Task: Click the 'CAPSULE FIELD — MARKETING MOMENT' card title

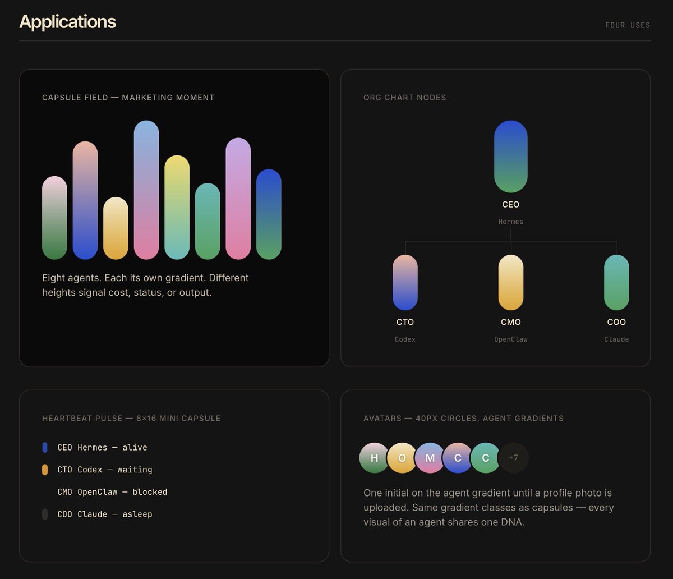Action: pos(128,98)
